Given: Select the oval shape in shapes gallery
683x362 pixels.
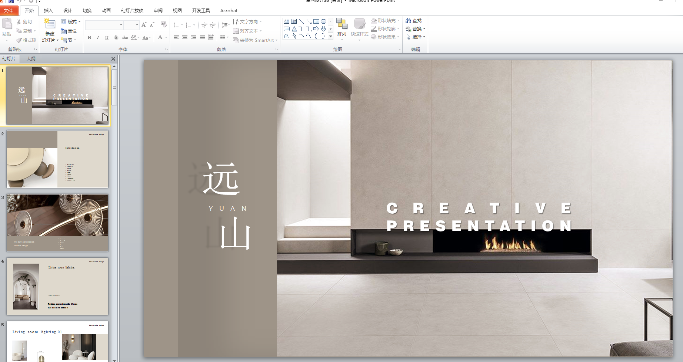Looking at the screenshot, I should [323, 21].
